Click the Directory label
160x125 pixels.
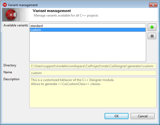click(10, 65)
